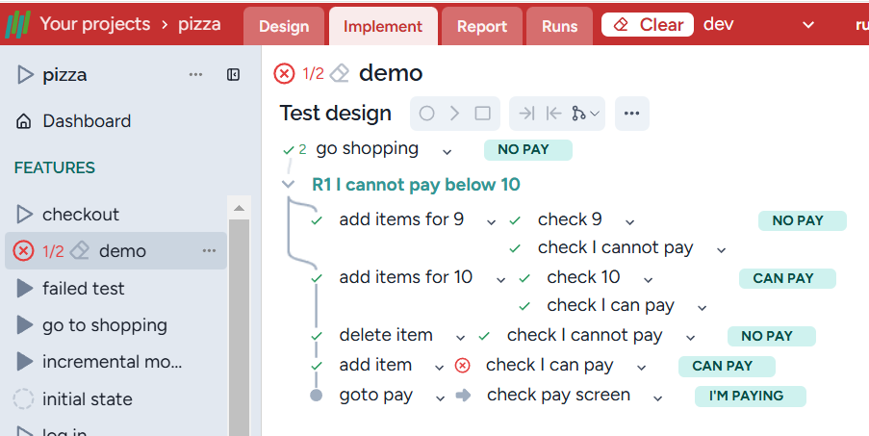Click the outdent left arrow toolbar icon

(x=553, y=114)
